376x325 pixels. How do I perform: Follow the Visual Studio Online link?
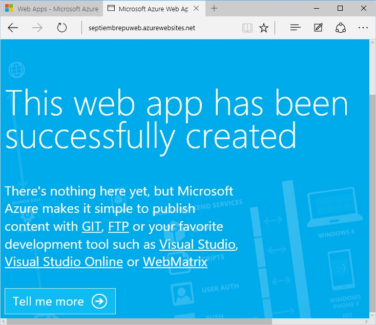point(64,262)
